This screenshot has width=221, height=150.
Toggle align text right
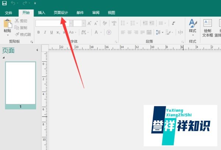tap(136, 33)
